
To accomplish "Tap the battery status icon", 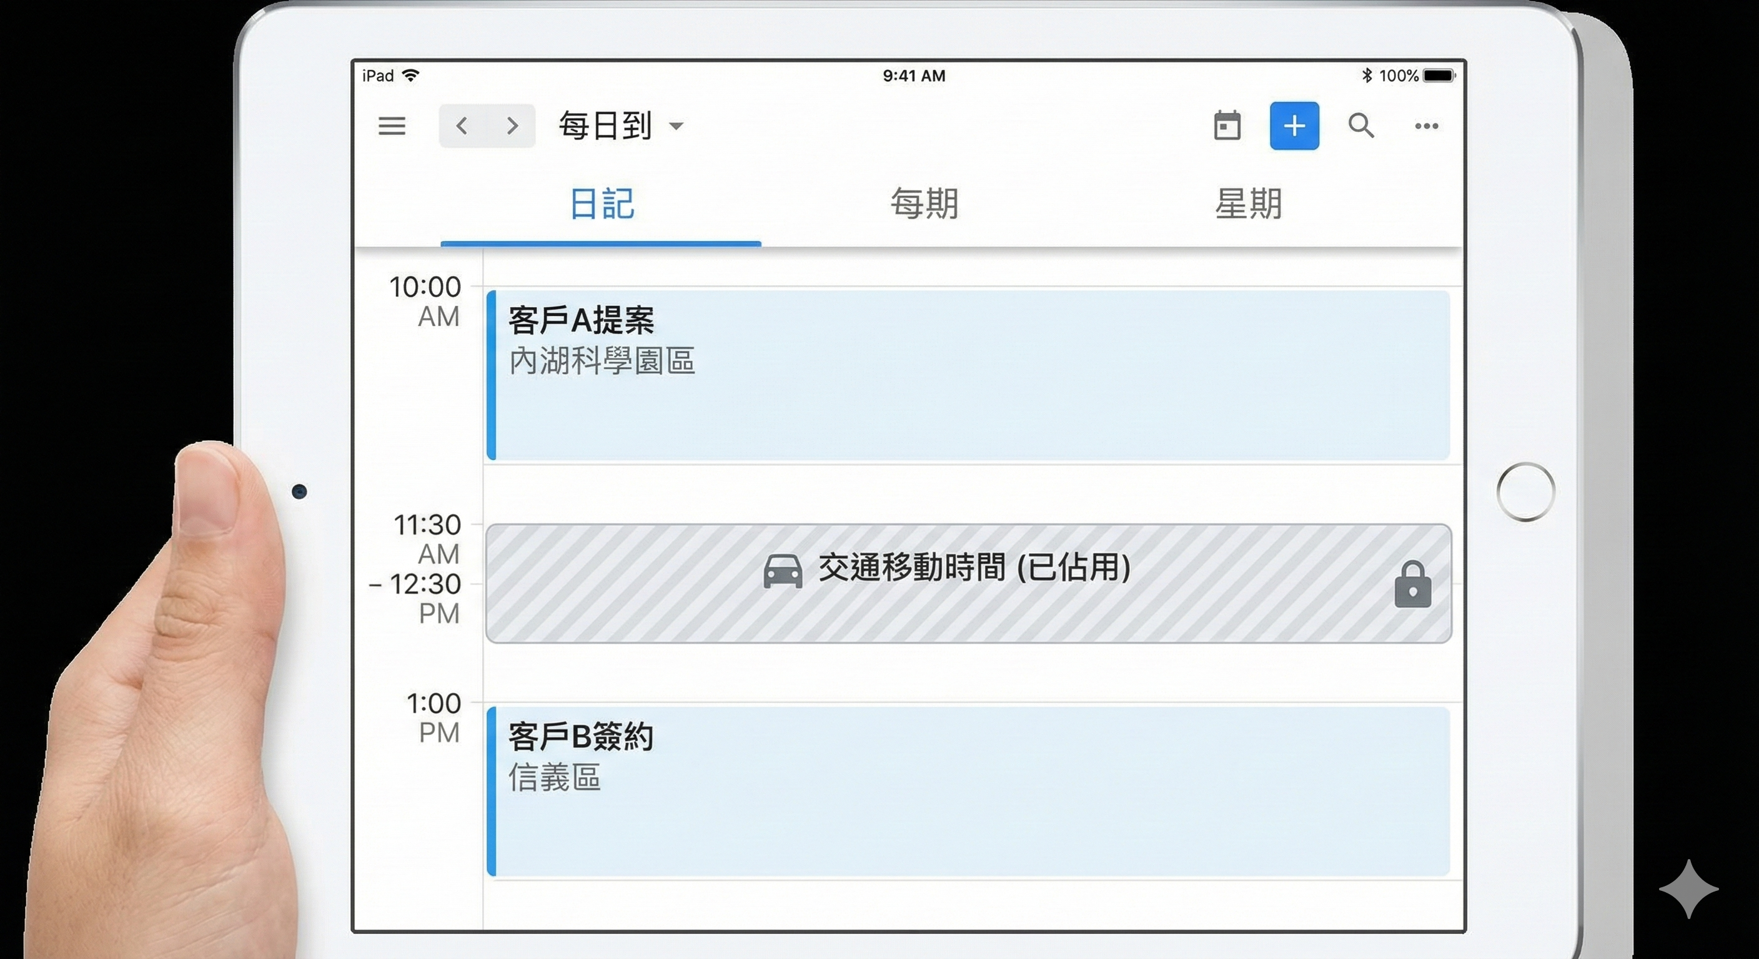I will (x=1439, y=75).
